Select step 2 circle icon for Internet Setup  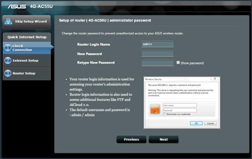[x=8, y=61]
